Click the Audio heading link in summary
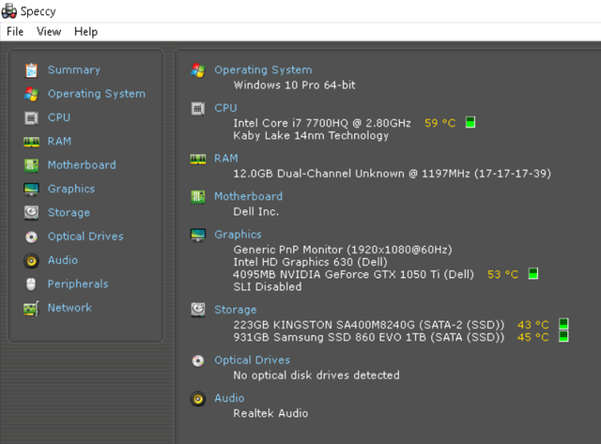 (229, 398)
